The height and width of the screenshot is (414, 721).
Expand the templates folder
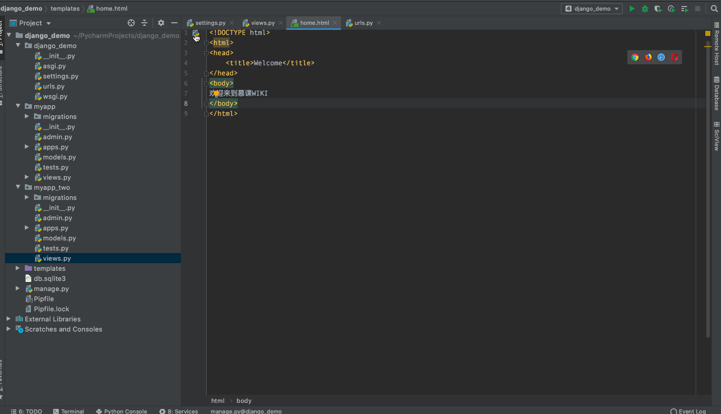point(18,268)
